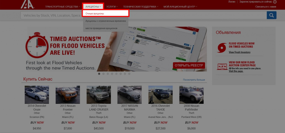The height and width of the screenshot is (133, 285).
Task: Open the 2016 Chevrolet Tahoe thumbnail
Action: point(161,95)
